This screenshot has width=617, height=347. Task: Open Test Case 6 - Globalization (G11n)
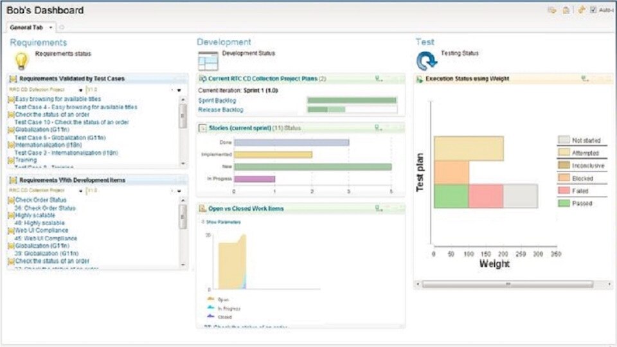(x=60, y=138)
